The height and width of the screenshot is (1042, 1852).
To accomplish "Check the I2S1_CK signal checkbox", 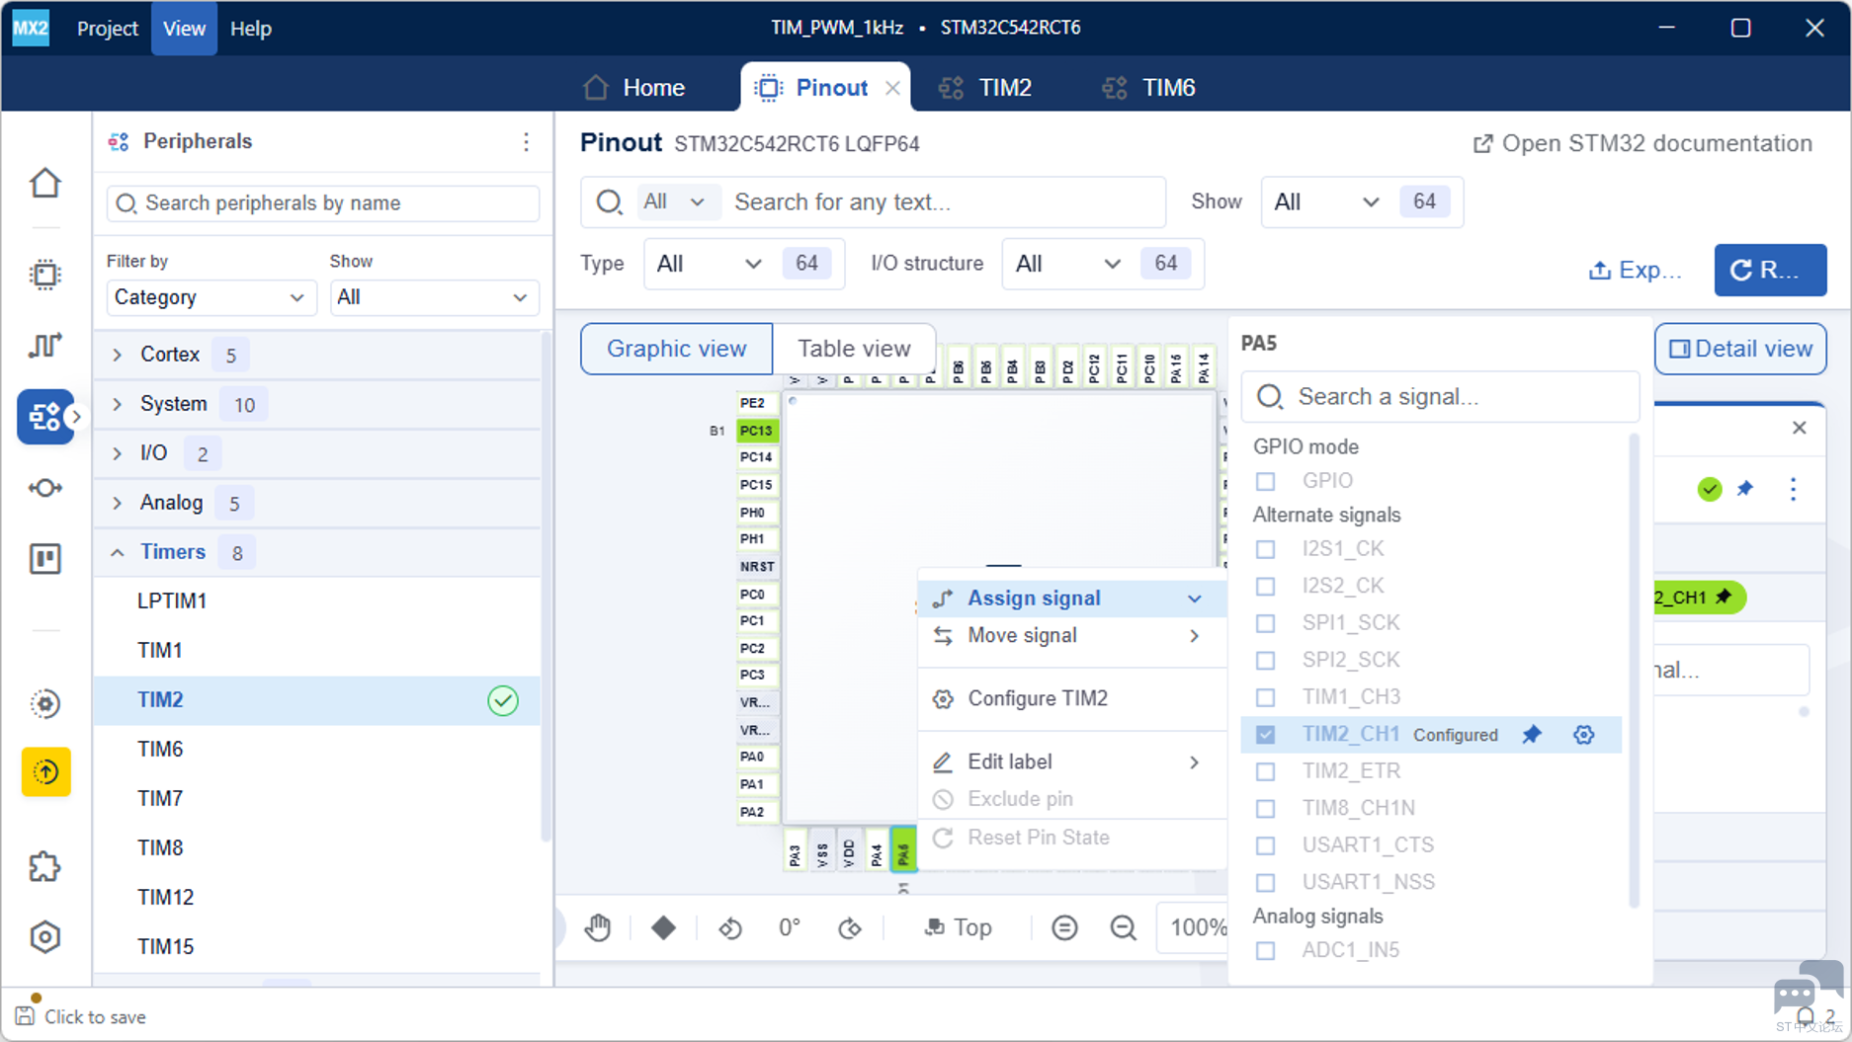I will [1265, 549].
